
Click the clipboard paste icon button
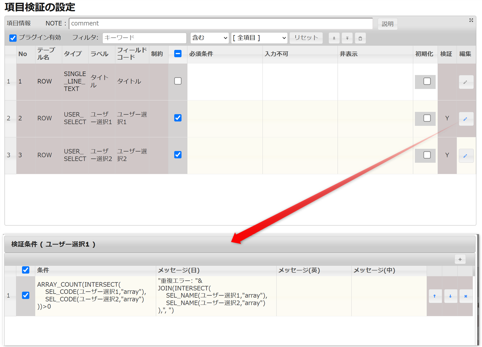tap(360, 38)
